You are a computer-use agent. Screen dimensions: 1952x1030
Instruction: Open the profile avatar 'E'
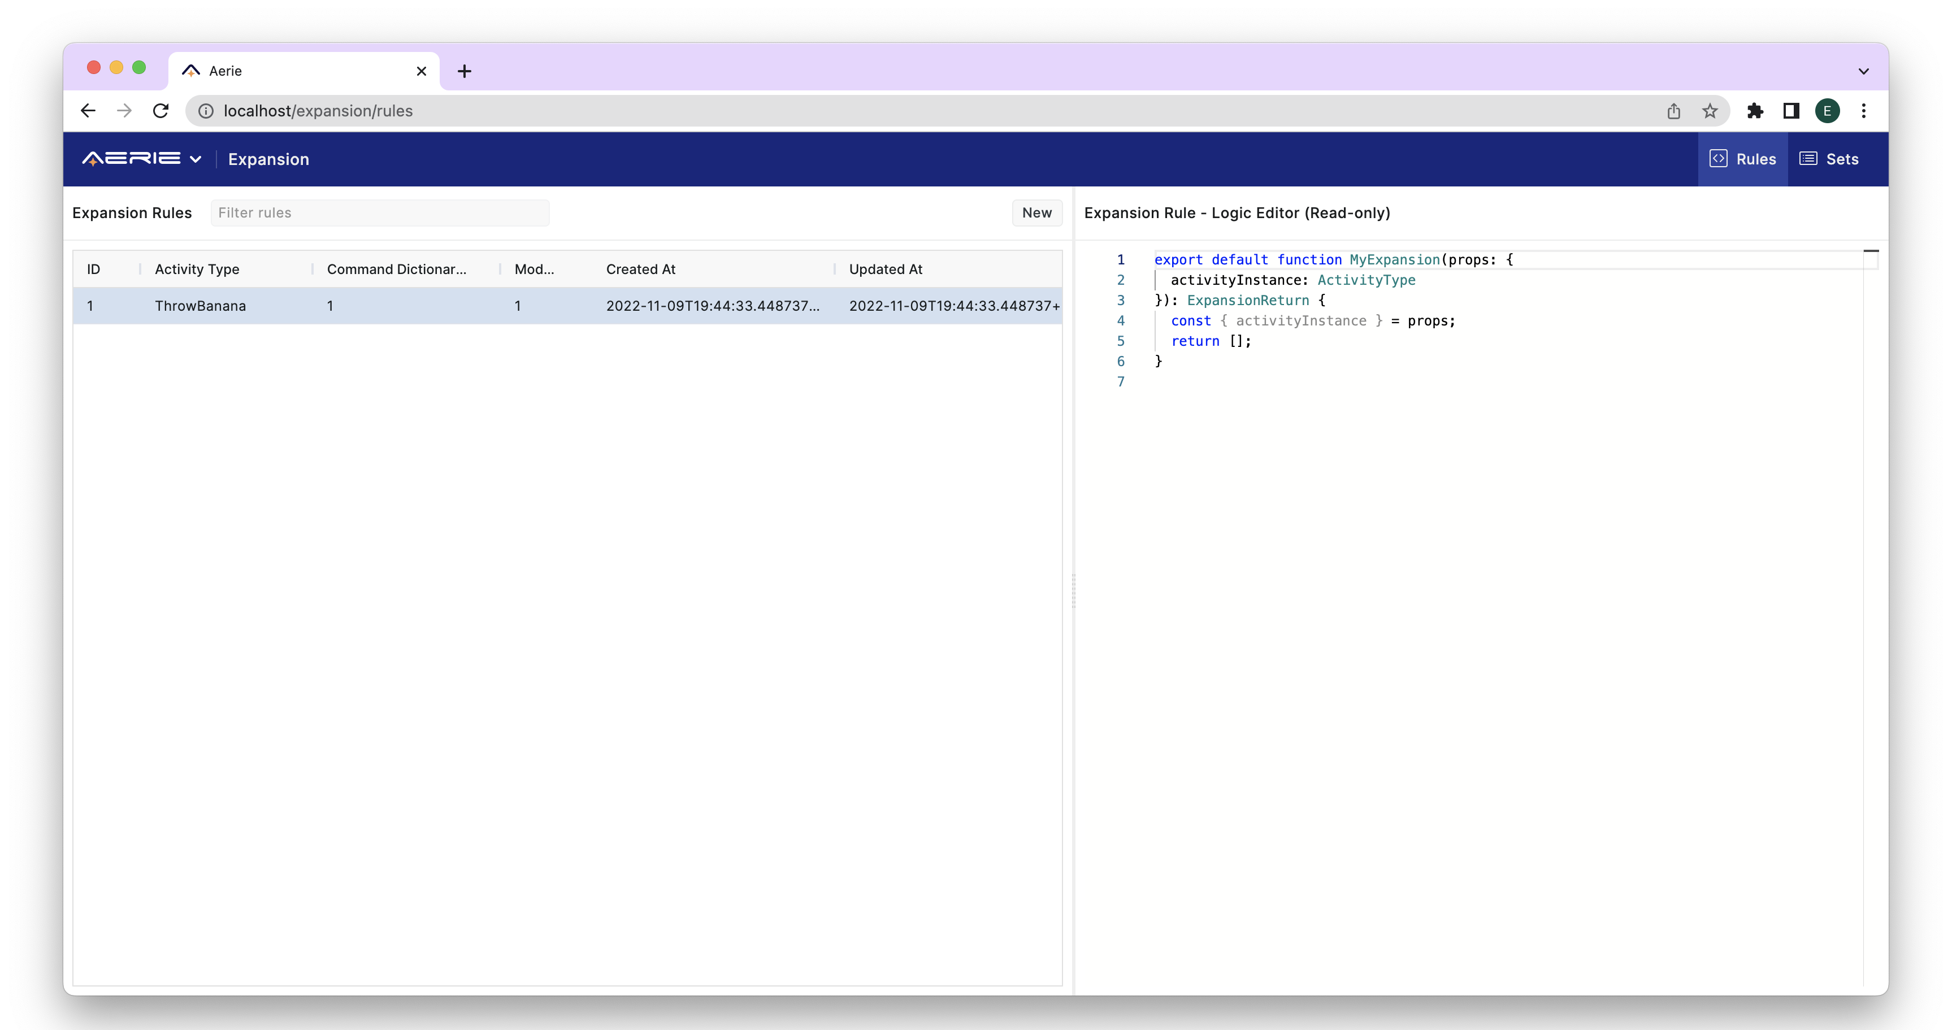[1827, 111]
